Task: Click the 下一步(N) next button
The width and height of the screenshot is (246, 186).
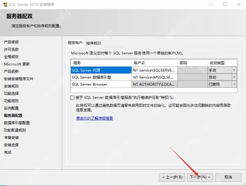Action: coord(200,177)
